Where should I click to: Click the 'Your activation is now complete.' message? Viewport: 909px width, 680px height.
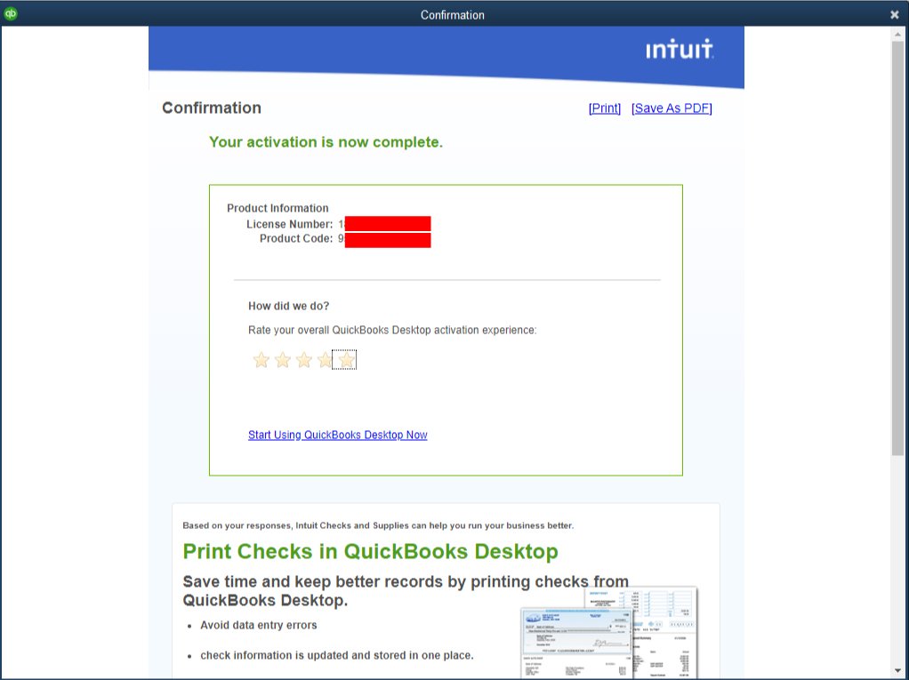click(326, 142)
